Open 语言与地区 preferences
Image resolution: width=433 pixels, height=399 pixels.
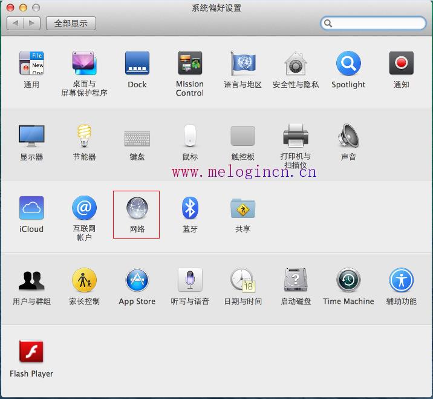pos(243,63)
